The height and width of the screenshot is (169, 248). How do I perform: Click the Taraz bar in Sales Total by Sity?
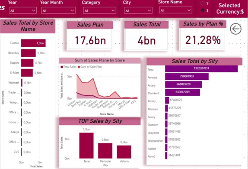click(201, 69)
